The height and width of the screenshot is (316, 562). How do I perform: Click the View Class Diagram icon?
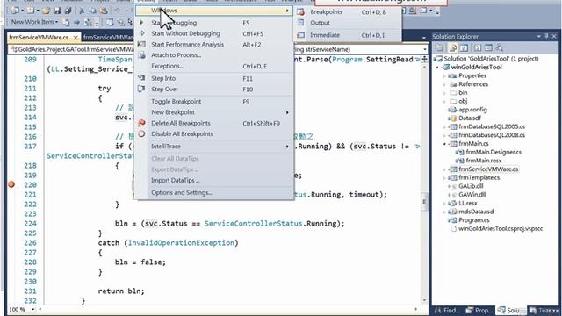(500, 47)
